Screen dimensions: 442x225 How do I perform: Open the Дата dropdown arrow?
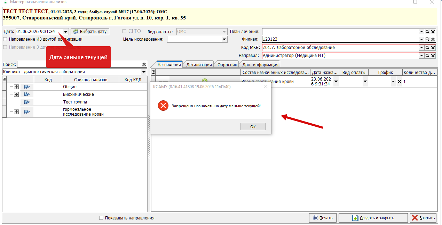pyautogui.click(x=65, y=32)
